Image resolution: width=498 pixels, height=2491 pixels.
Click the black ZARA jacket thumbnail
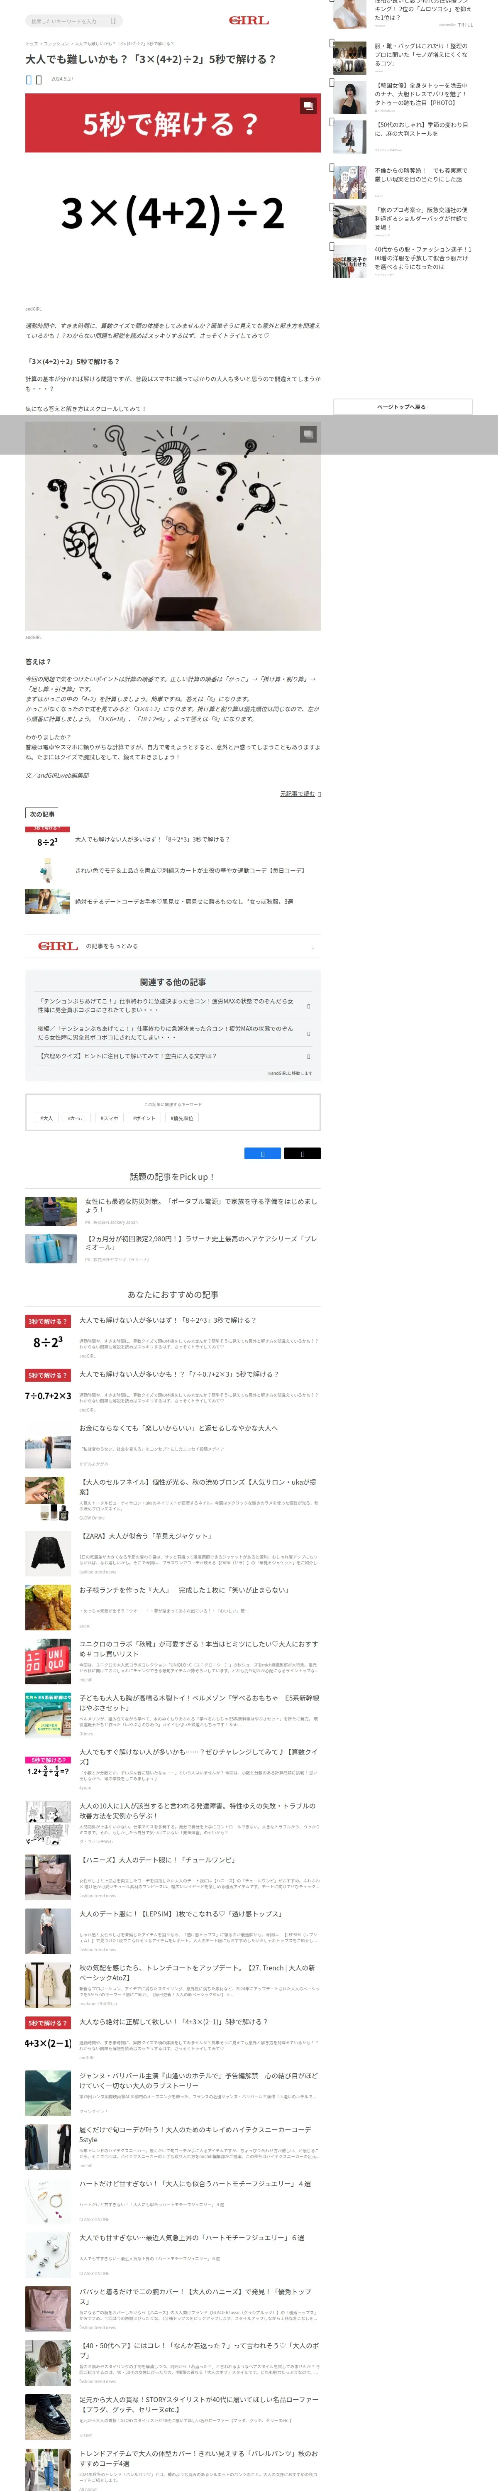(x=49, y=1554)
